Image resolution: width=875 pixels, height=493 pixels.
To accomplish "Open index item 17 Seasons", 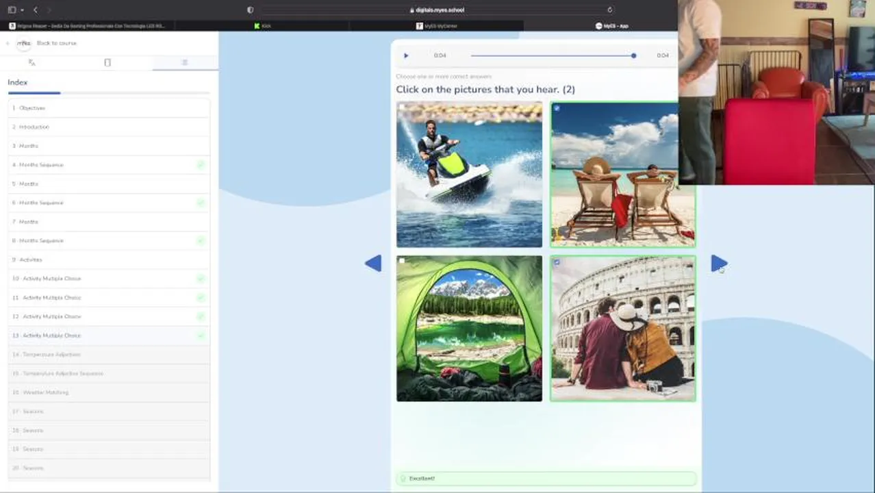I will 109,412.
